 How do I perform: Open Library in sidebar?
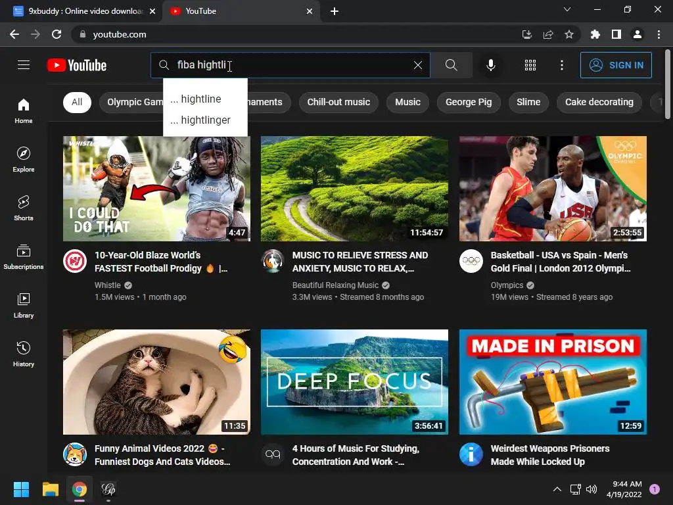pos(24,305)
